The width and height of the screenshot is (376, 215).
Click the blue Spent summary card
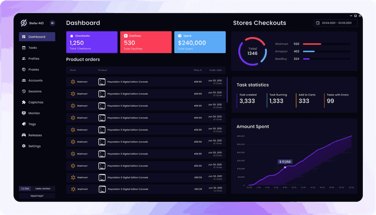200,42
